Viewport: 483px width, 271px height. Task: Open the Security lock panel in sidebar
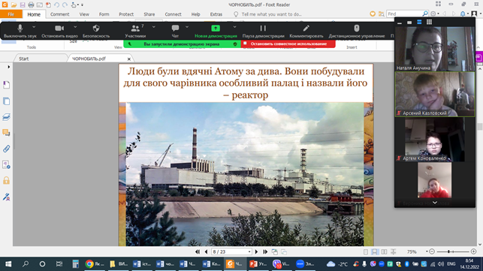6,180
